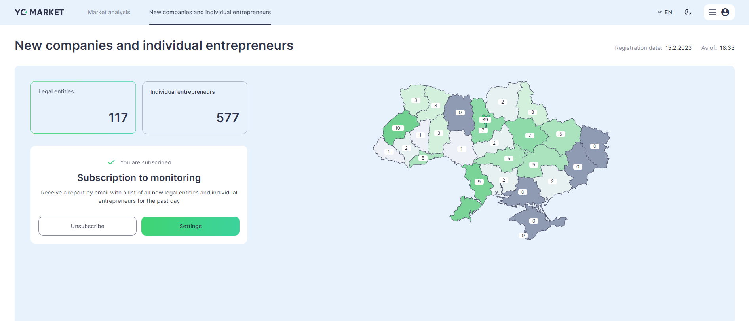Open subscription Settings button

[x=190, y=226]
